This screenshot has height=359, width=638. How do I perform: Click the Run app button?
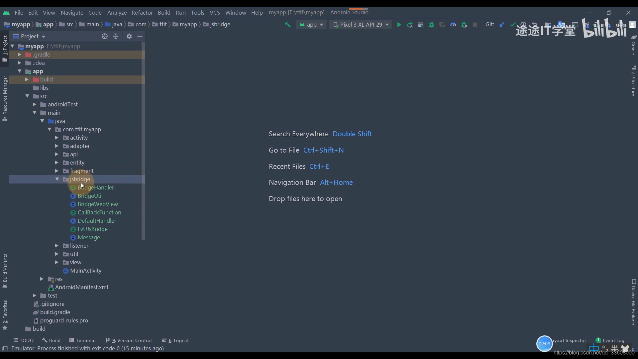pos(398,25)
